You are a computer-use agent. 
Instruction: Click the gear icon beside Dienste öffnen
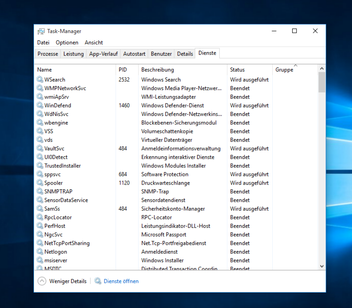(x=98, y=281)
